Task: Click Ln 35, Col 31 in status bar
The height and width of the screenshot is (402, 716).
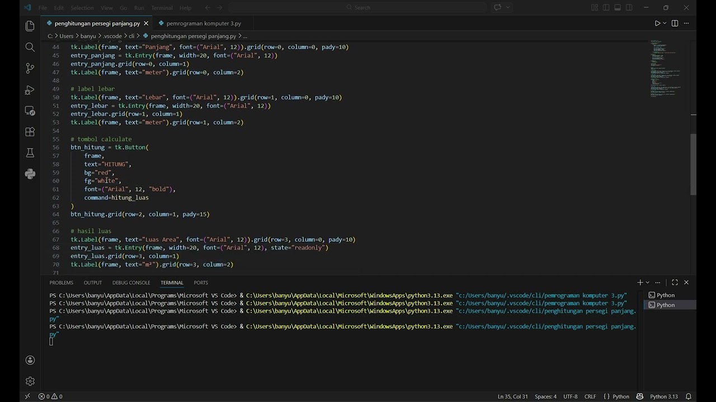Action: coord(513,396)
